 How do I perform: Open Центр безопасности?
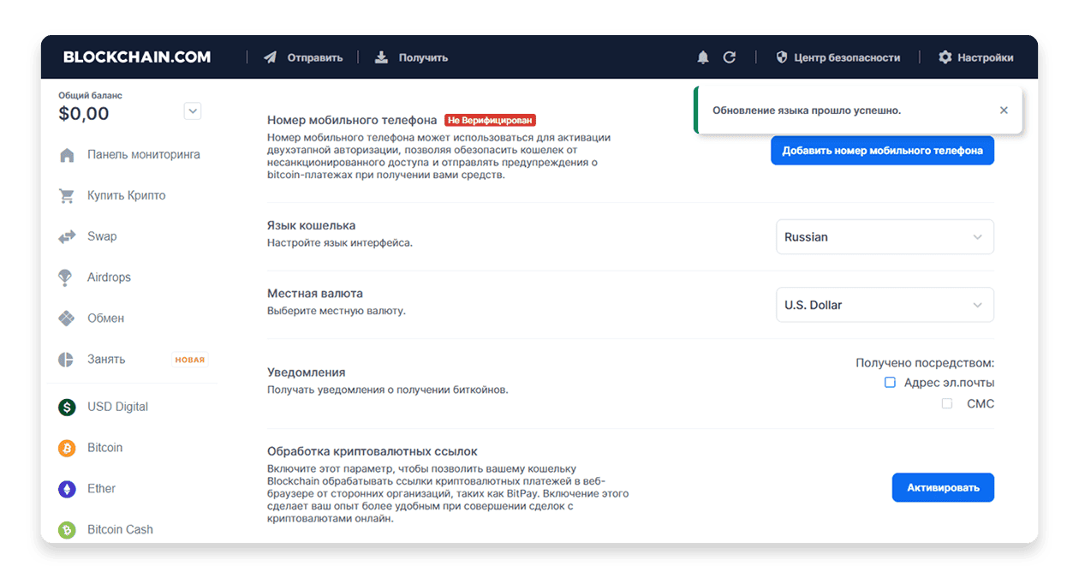click(847, 57)
